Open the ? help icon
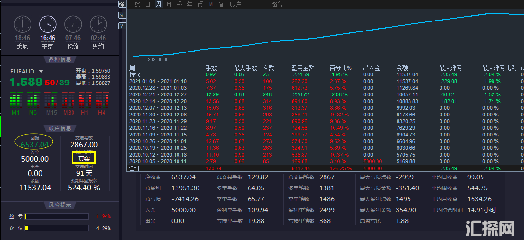The width and height of the screenshot is (524, 240). [122, 25]
